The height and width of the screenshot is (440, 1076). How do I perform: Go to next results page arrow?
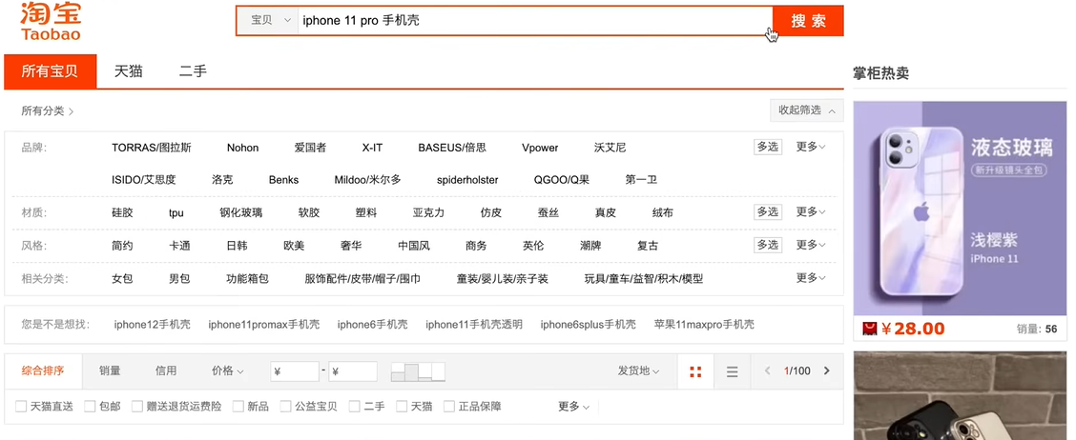tap(826, 370)
